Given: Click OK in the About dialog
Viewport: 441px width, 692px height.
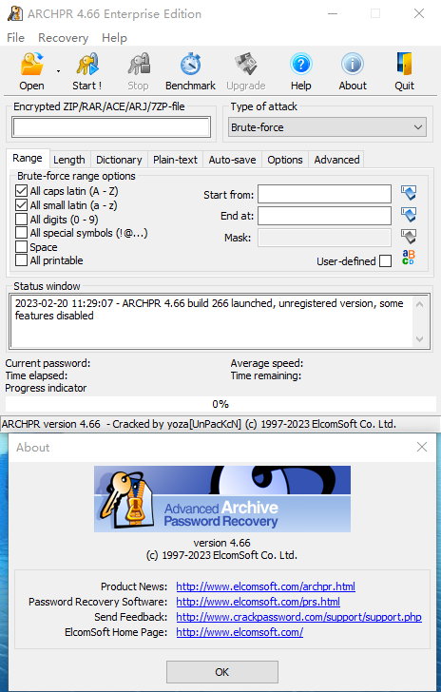Looking at the screenshot, I should click(x=222, y=672).
